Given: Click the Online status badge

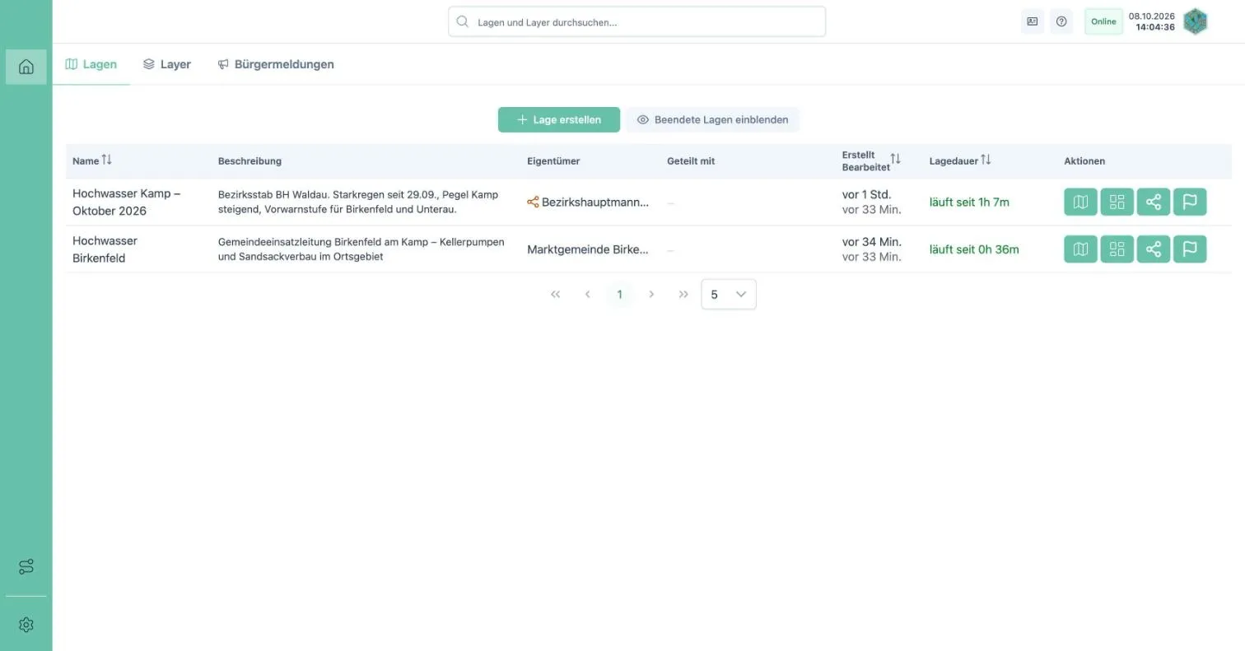Looking at the screenshot, I should point(1103,21).
